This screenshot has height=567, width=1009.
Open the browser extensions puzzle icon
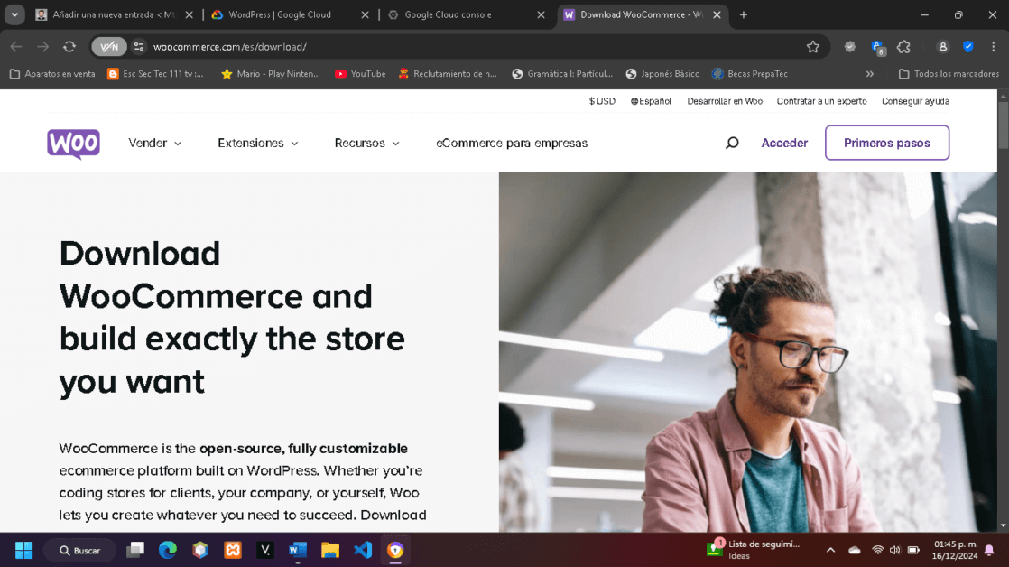tap(903, 47)
